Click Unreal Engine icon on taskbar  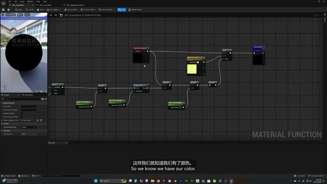[x=231, y=181]
